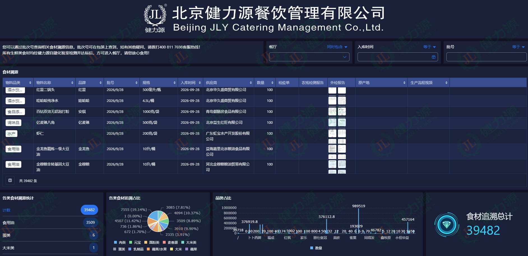528x256 pixels.
Task: Click supplier 北京益生红旺有限公司 cell
Action: [224, 122]
